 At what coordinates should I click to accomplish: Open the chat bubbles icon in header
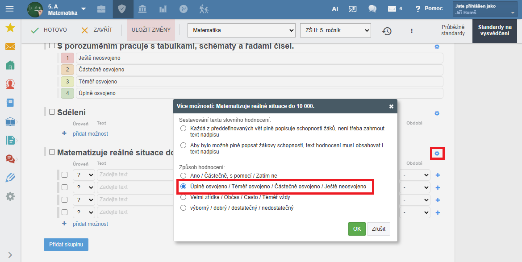pyautogui.click(x=372, y=9)
